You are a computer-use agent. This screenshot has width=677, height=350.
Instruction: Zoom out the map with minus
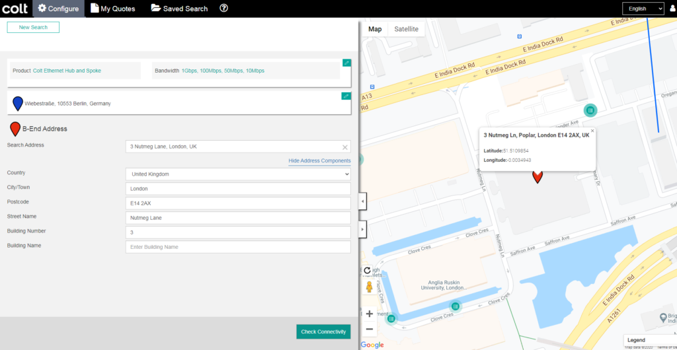pos(369,330)
